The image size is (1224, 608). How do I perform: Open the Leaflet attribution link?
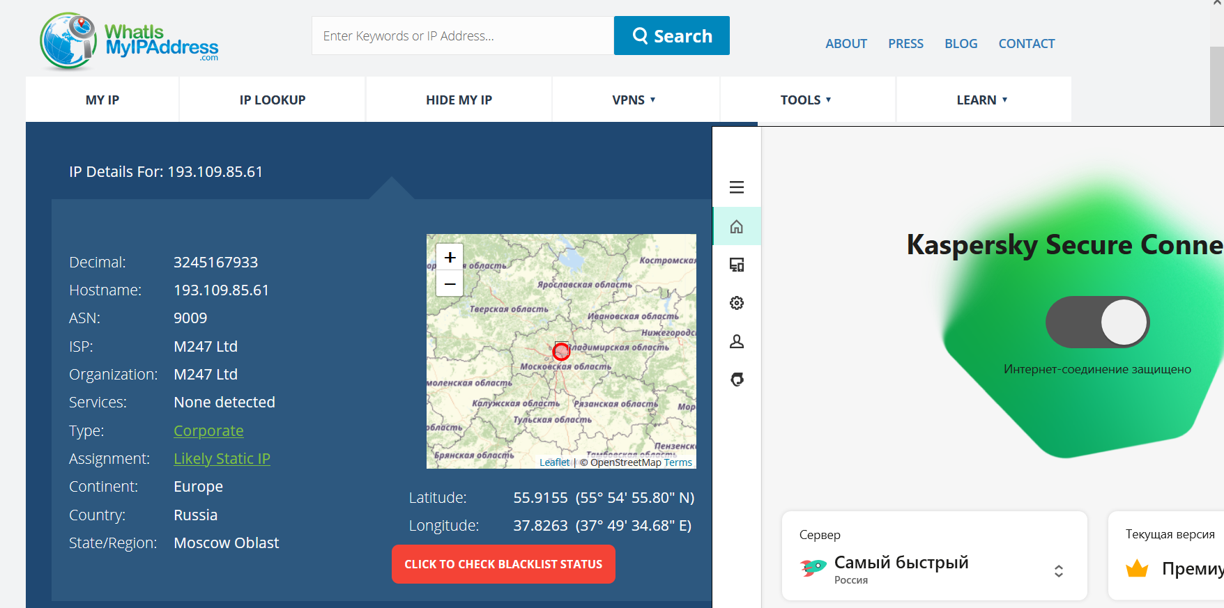(x=554, y=462)
